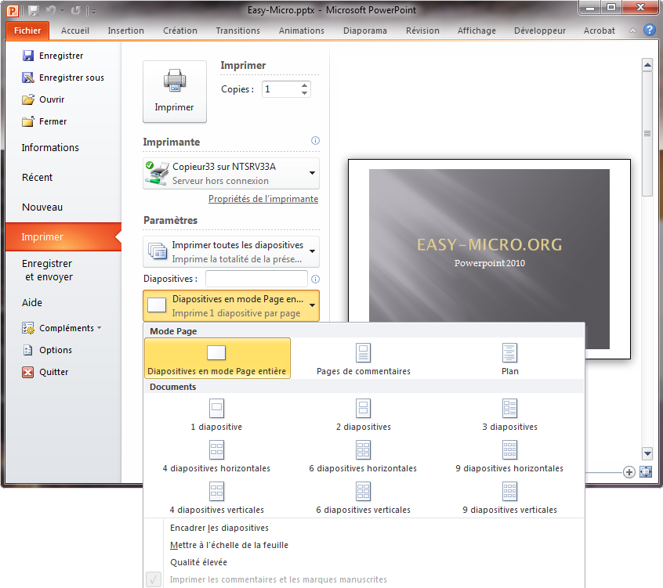Switch to the Transitions tab
The height and width of the screenshot is (588, 663).
237,31
